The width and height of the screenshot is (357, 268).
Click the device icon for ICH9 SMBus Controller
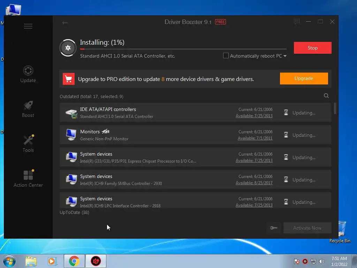pos(71,179)
